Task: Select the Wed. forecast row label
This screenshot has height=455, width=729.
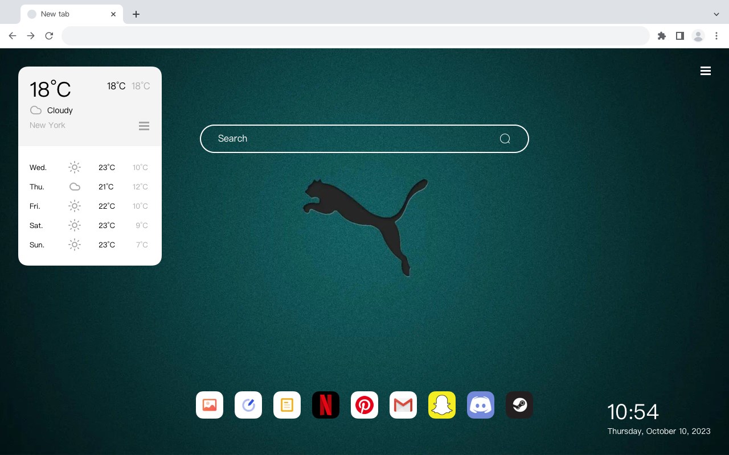Action: 38,168
